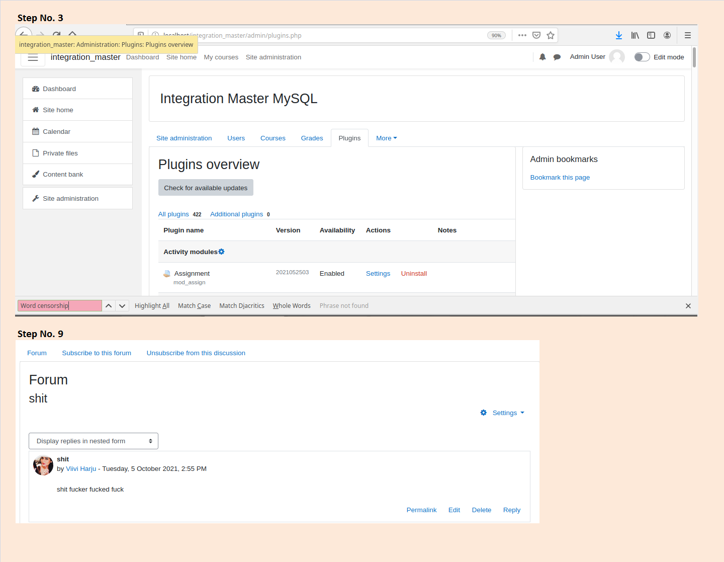Open Content bank in the side drawer
The image size is (724, 562).
click(x=77, y=174)
